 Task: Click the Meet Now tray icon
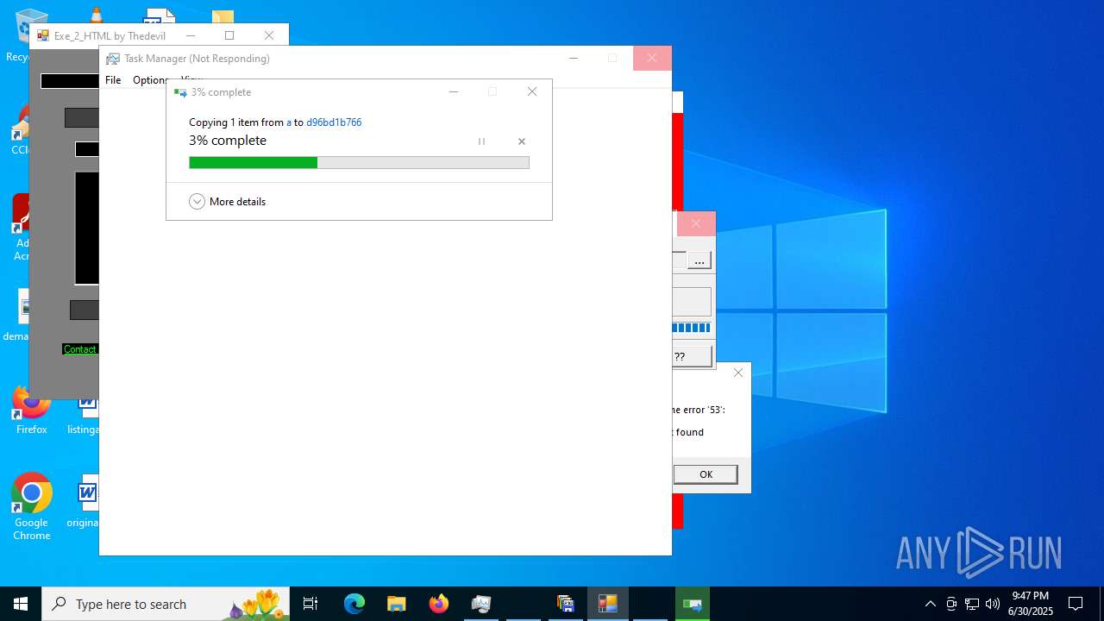[951, 604]
